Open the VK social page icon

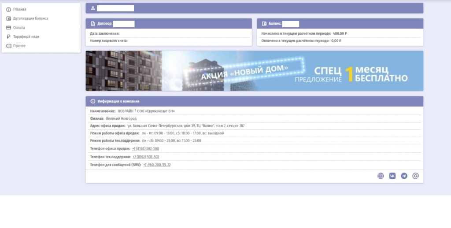coord(392,176)
